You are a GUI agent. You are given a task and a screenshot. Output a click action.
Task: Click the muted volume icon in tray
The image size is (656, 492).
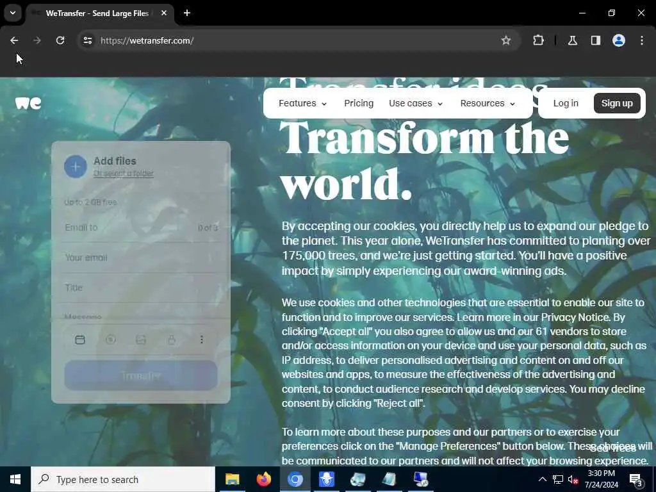[x=573, y=479]
